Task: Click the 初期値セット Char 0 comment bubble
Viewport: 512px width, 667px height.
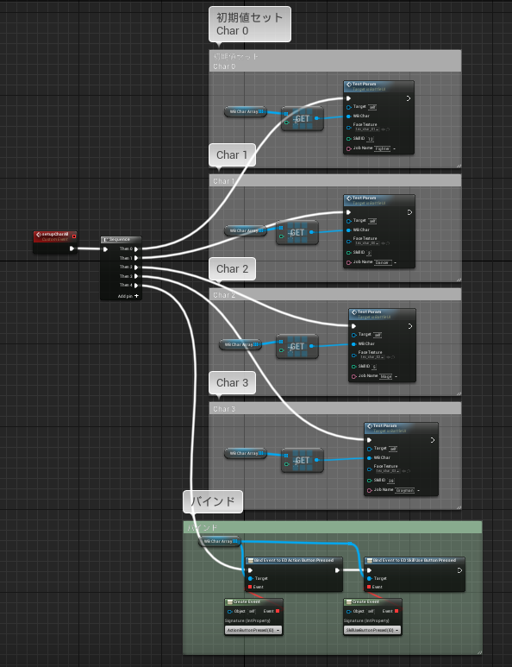Action: tap(250, 24)
